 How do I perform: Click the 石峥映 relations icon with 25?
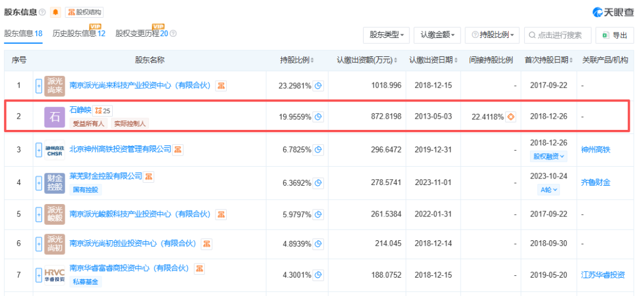[x=102, y=110]
